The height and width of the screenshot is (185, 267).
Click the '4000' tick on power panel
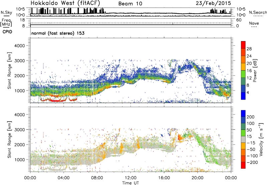pyautogui.click(x=20, y=46)
